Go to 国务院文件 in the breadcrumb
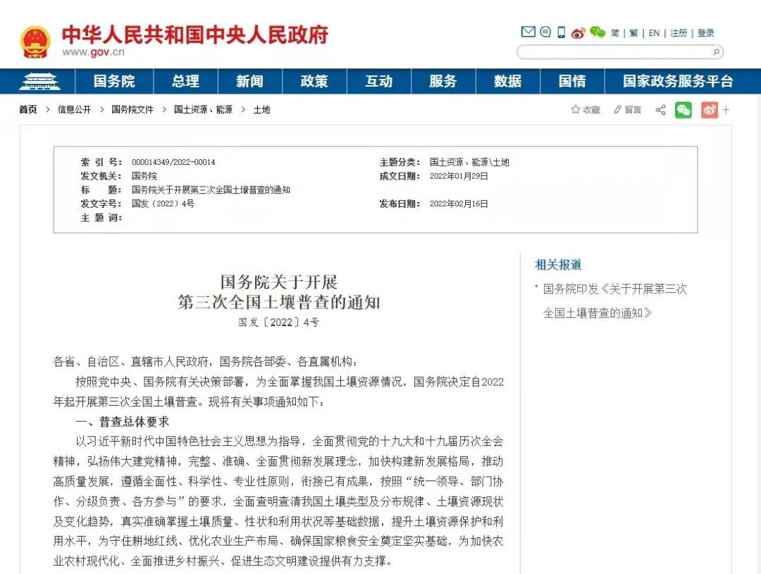Viewport: 761px width, 574px height. 132,110
